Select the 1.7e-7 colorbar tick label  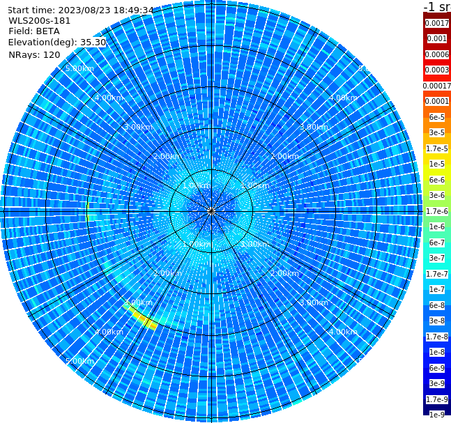[437, 274]
